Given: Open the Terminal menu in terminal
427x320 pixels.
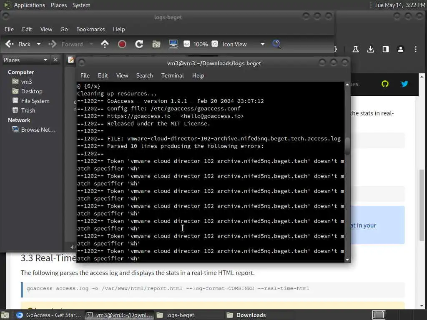Looking at the screenshot, I should [172, 75].
